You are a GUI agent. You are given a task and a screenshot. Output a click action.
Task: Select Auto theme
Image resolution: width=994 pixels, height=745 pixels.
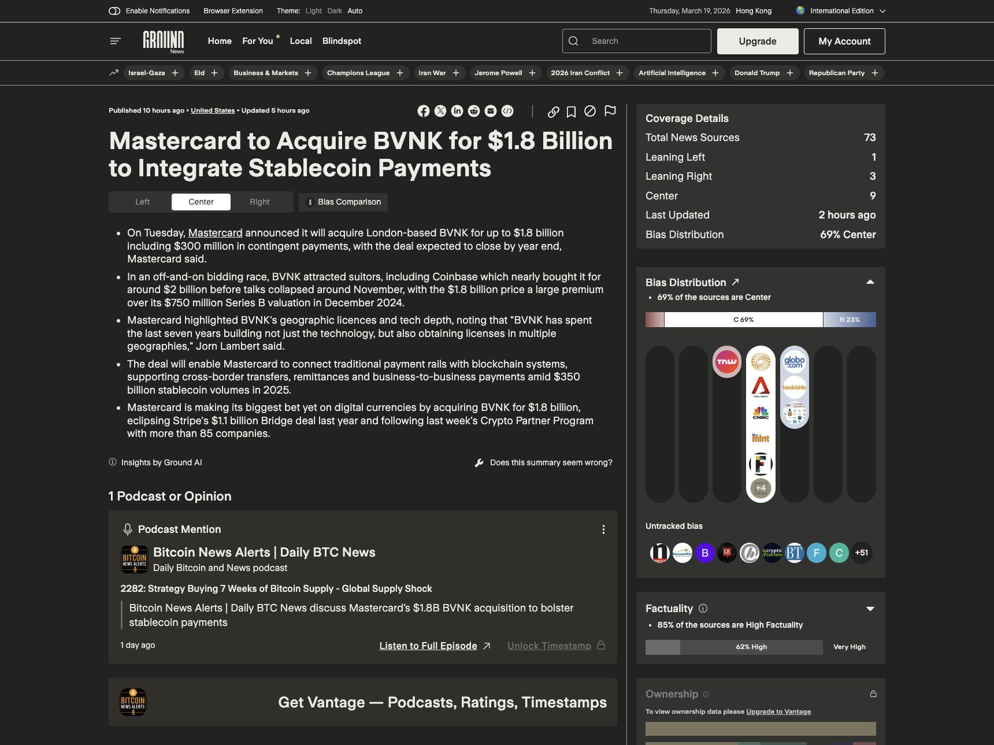[x=355, y=11]
